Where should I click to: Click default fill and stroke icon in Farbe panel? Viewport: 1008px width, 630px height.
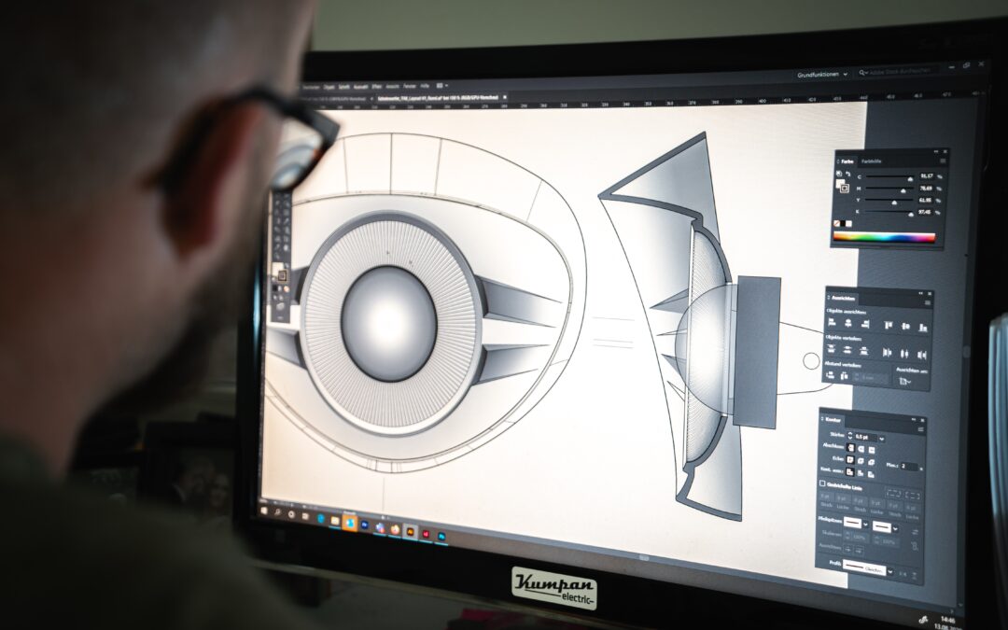click(839, 174)
